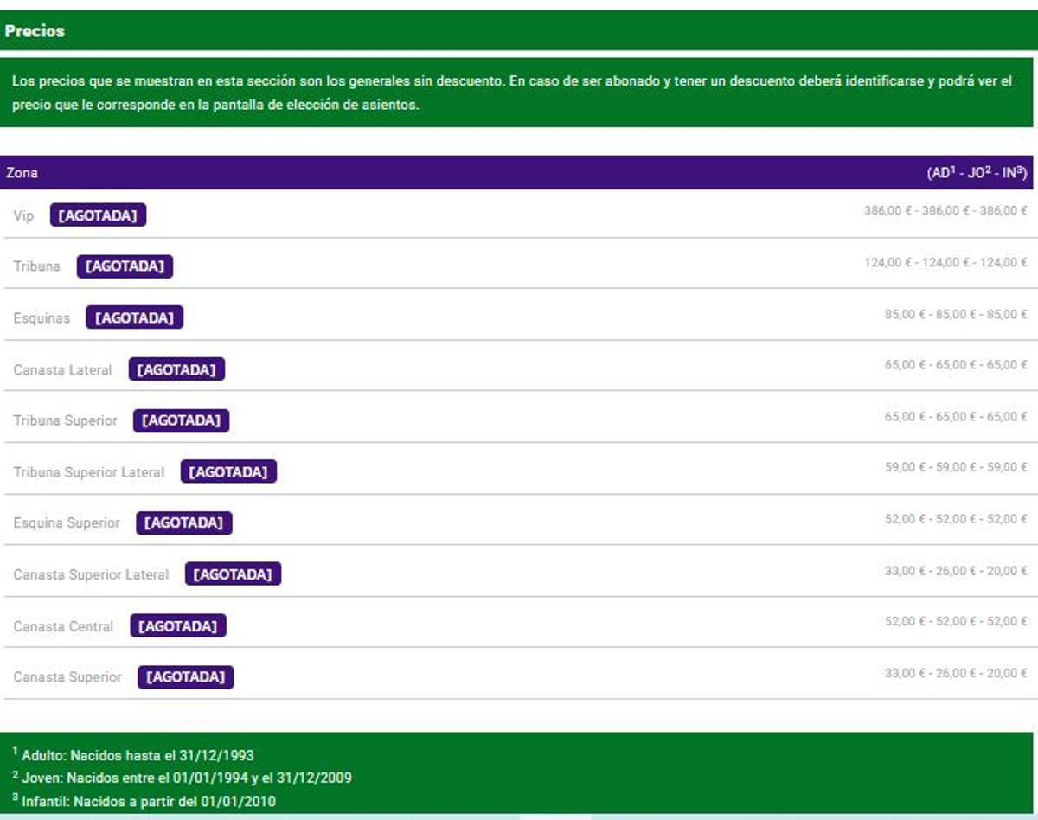Select the Canasta Superior Lateral zone name
The image size is (1038, 820).
click(x=91, y=574)
